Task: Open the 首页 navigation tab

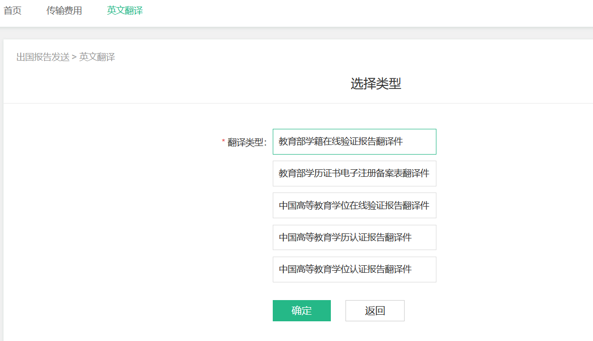Action: [x=13, y=10]
